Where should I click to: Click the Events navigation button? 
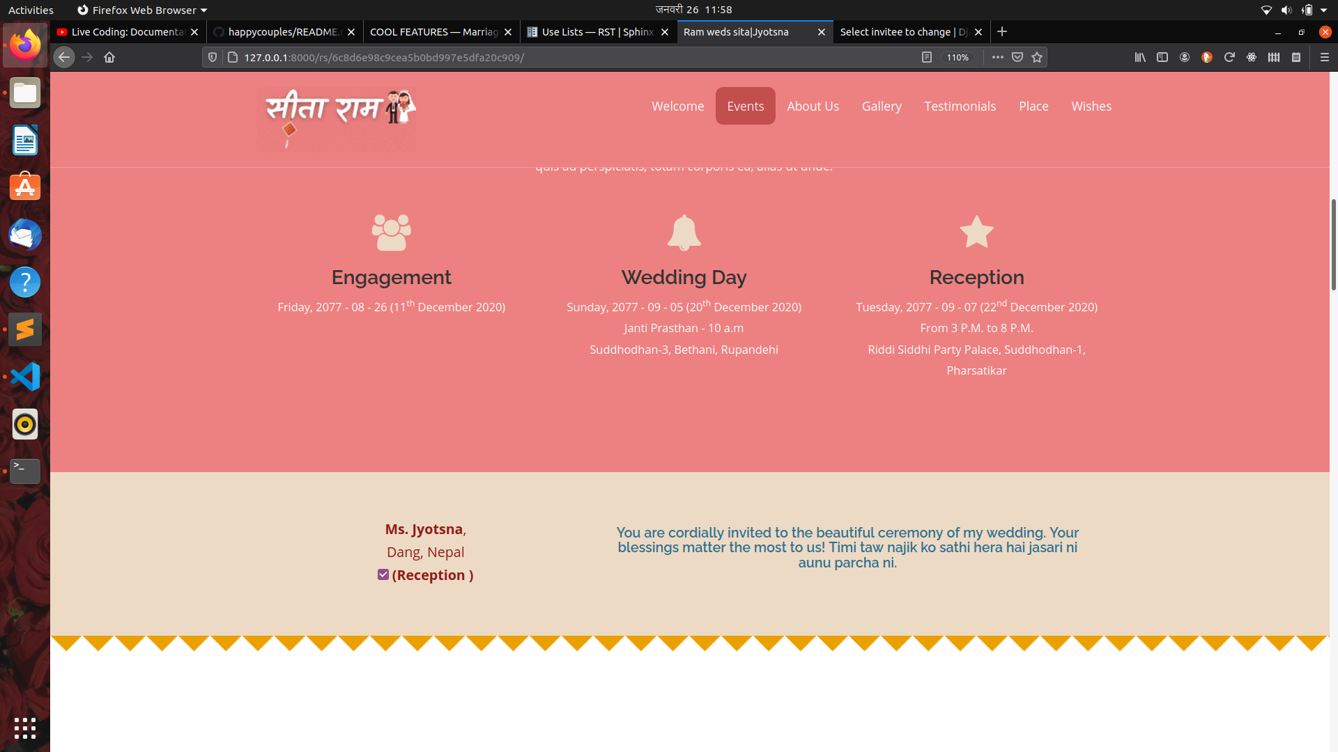point(746,107)
